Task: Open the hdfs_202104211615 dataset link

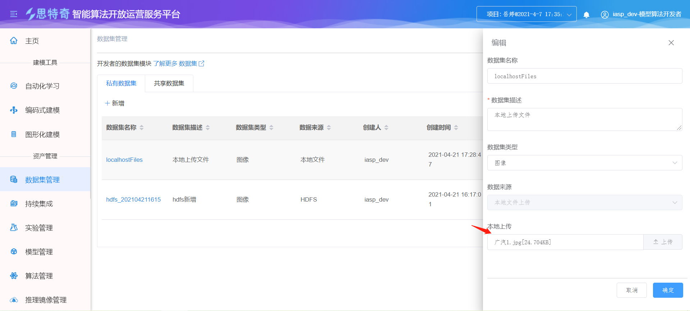Action: 133,199
